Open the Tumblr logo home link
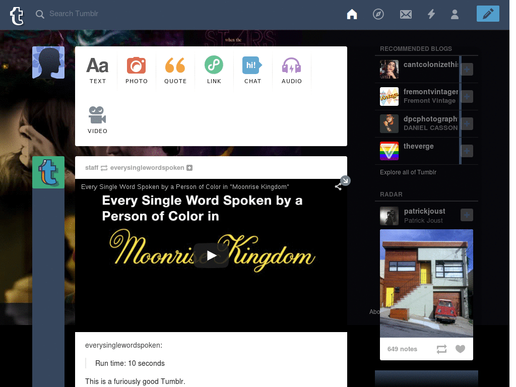 click(x=17, y=15)
